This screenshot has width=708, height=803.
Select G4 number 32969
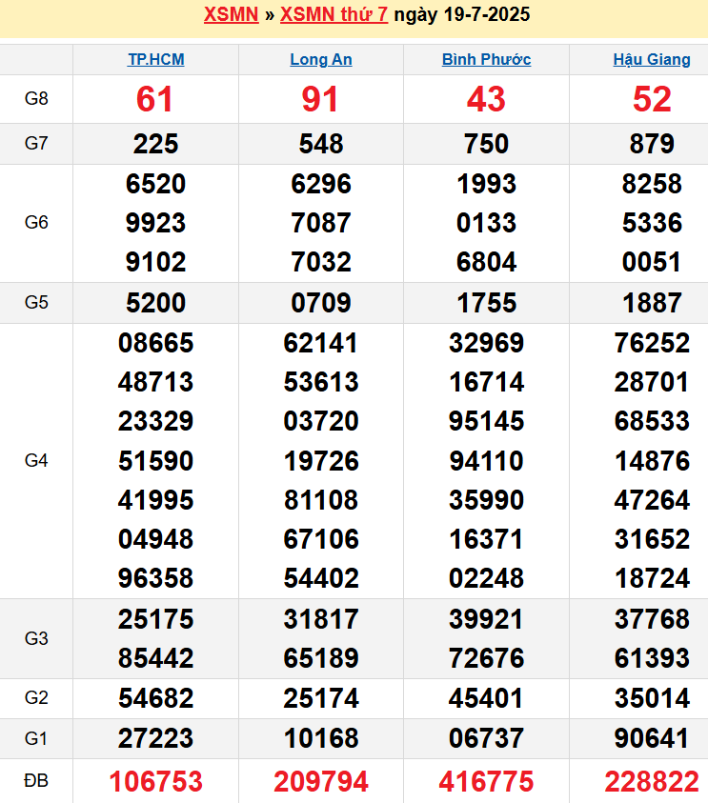tap(486, 343)
